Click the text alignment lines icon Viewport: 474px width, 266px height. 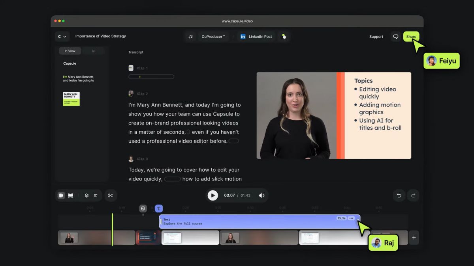click(96, 195)
